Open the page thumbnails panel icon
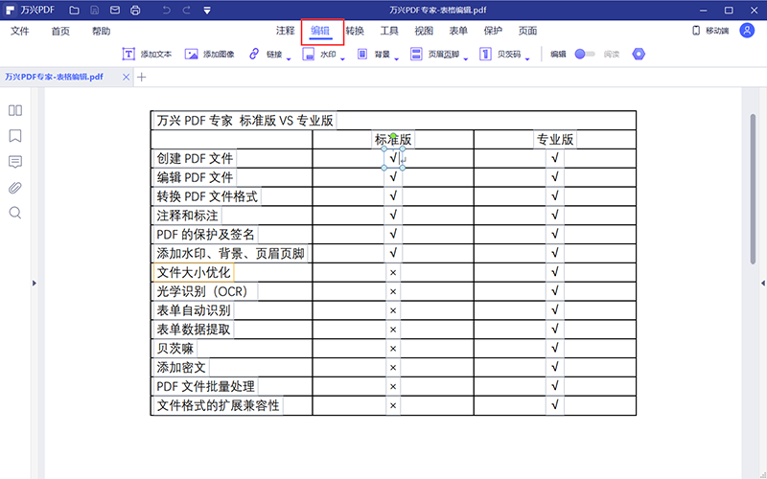 tap(15, 110)
